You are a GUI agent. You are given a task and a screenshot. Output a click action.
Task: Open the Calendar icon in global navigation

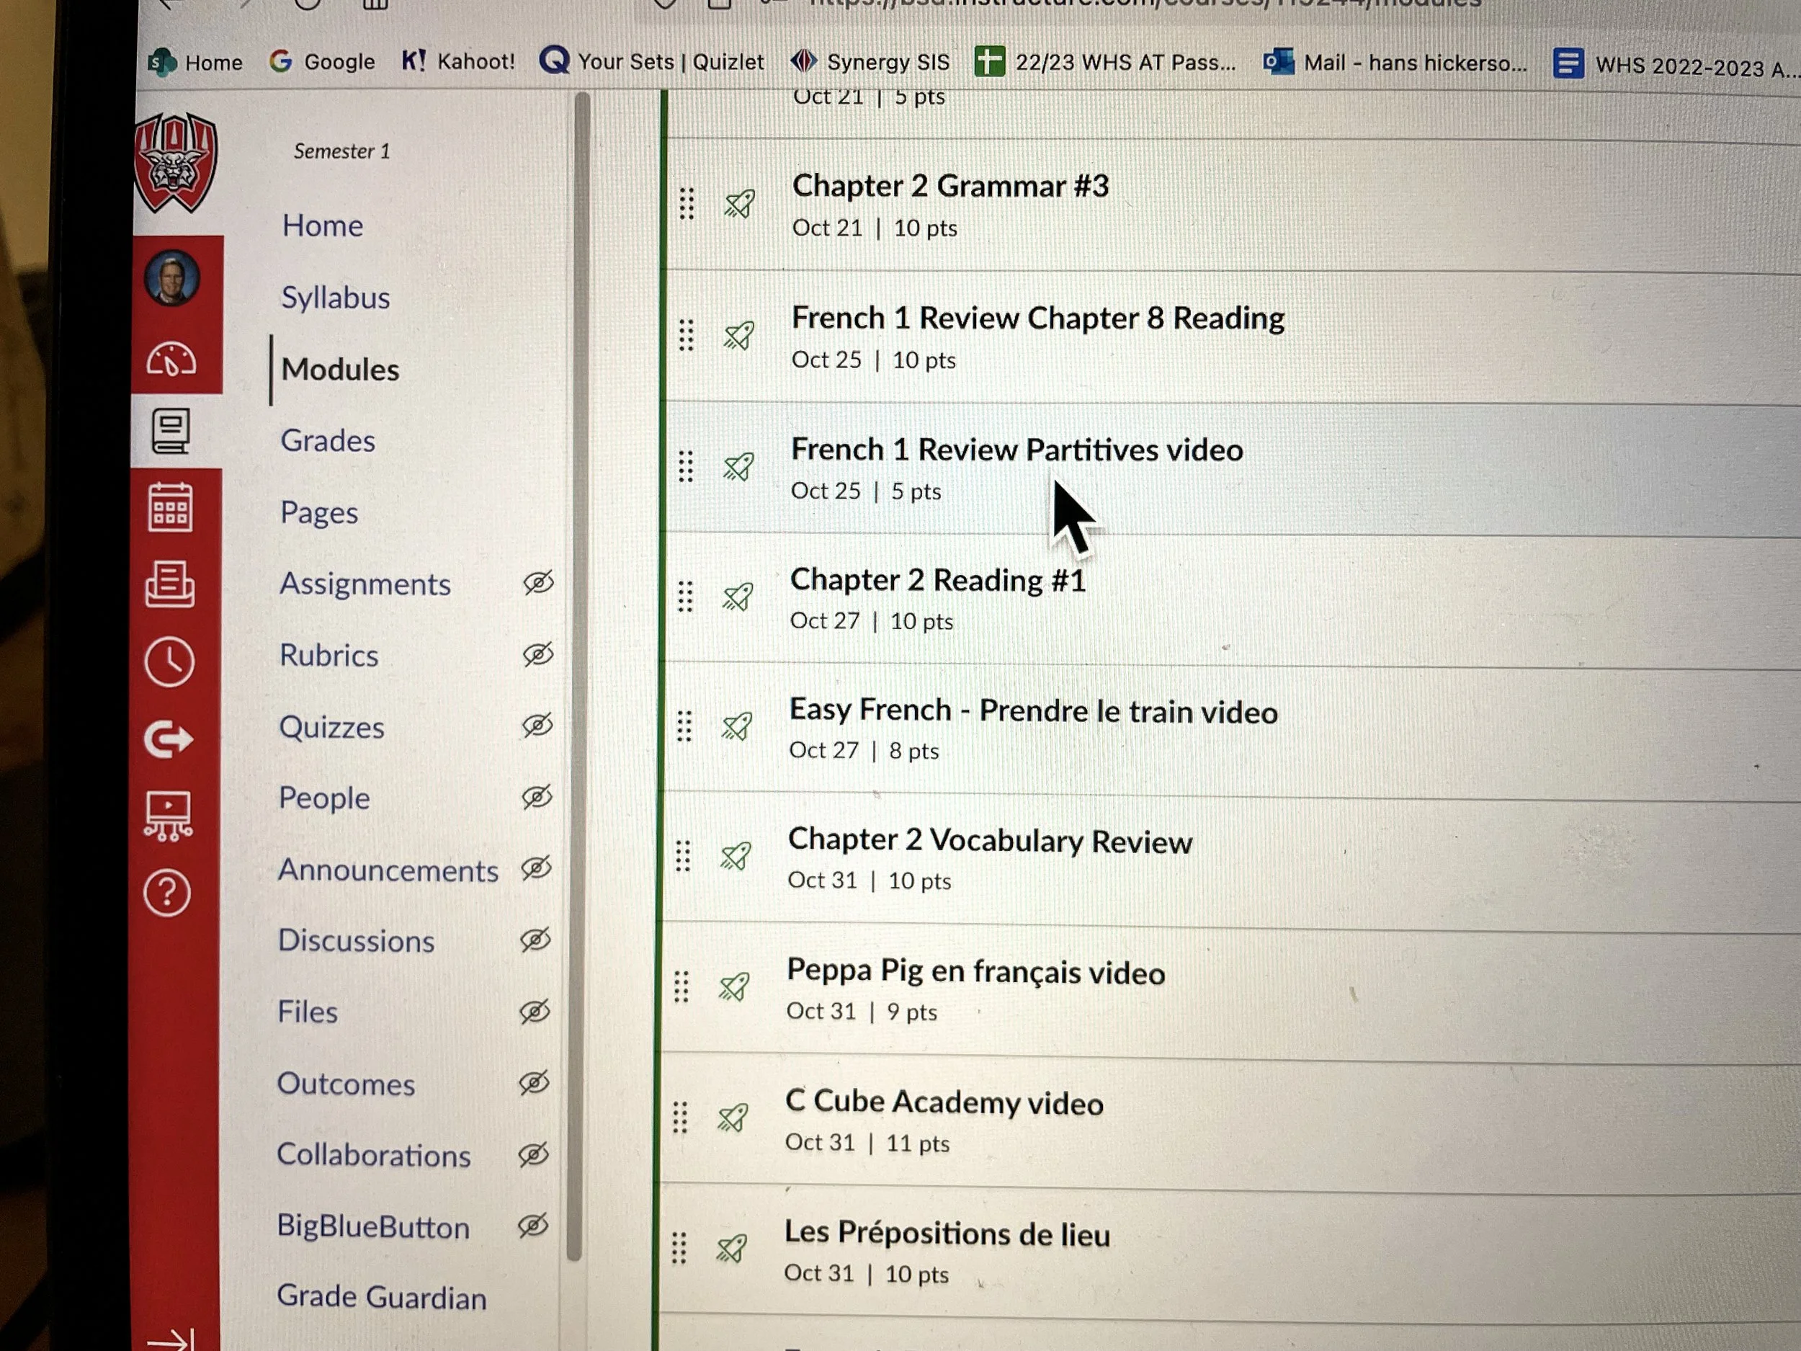tap(171, 507)
